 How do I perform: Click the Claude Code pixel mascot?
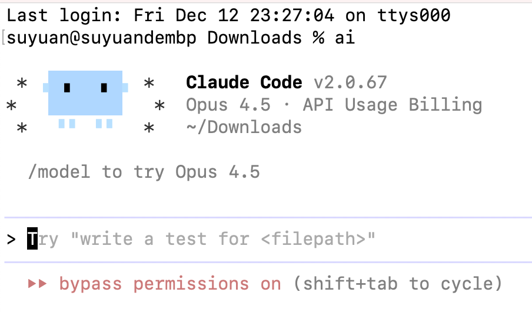(x=85, y=94)
